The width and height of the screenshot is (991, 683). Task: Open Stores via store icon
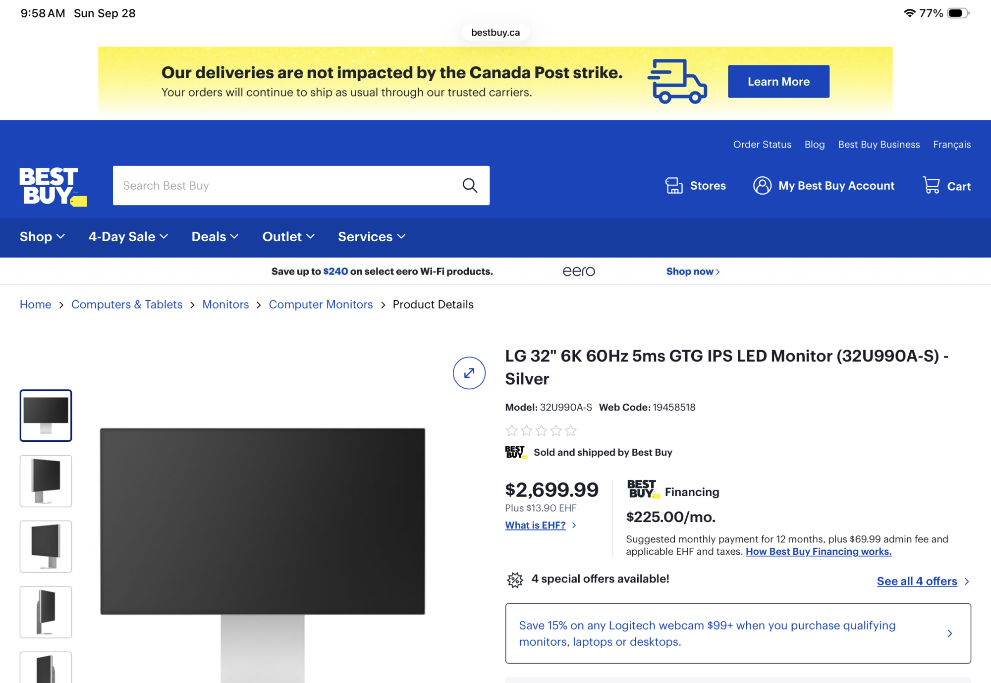click(673, 186)
